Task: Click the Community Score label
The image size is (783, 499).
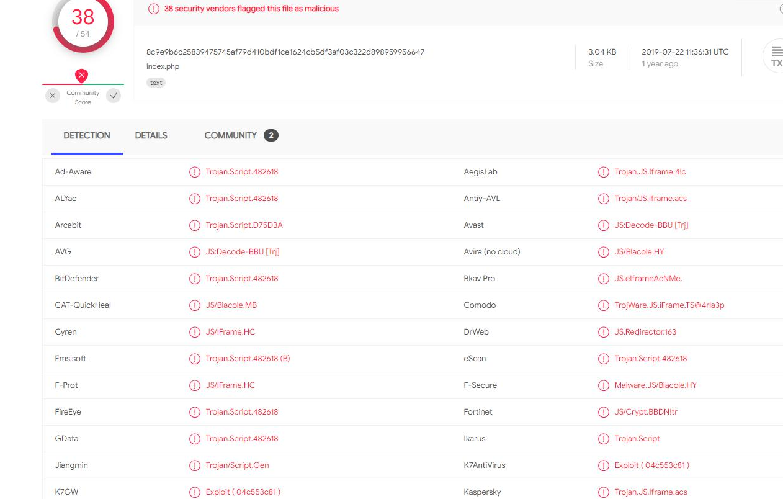Action: point(83,97)
